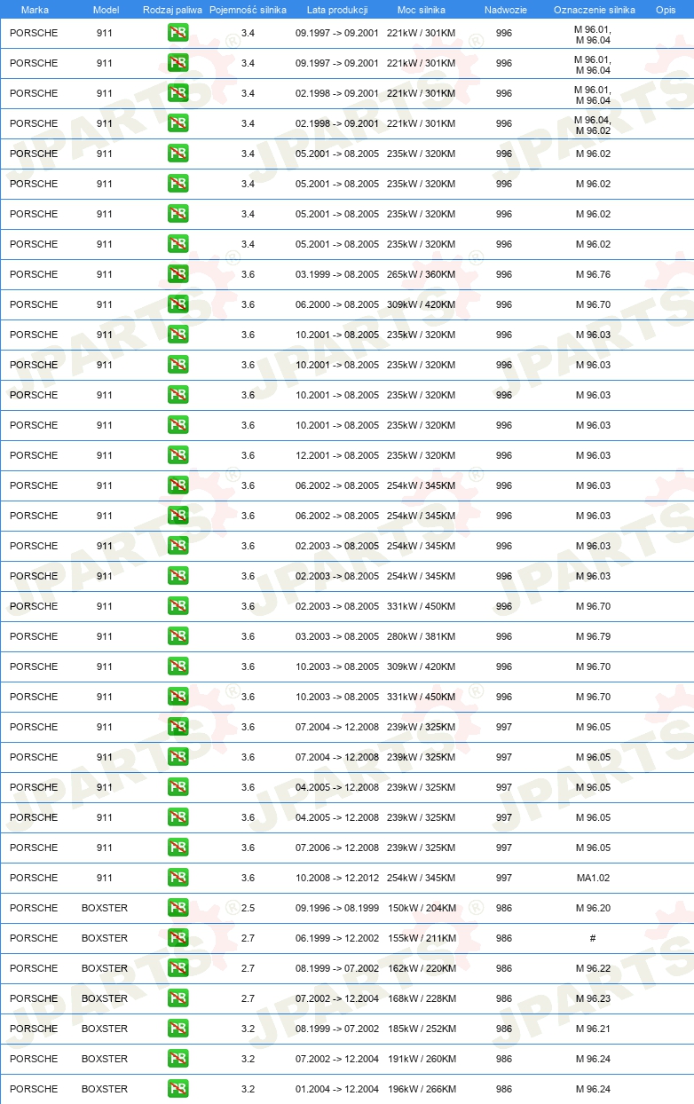
Task: Click the Lata produkcji column header
Action: [x=337, y=10]
